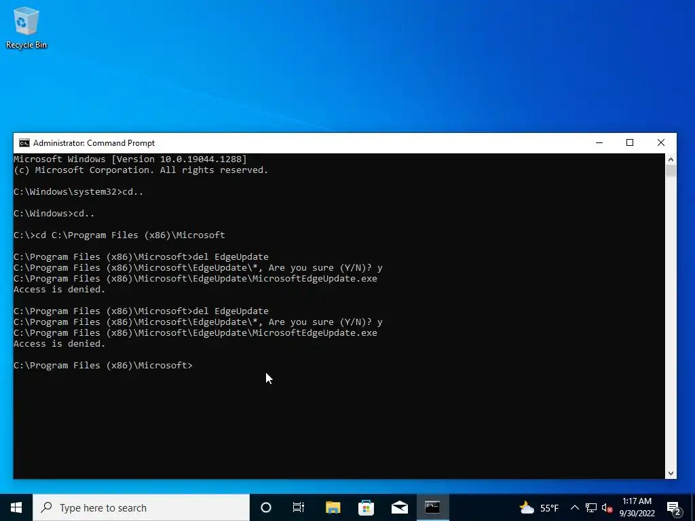695x521 pixels.
Task: Click the Command Prompt scrollbar thumb
Action: (671, 170)
